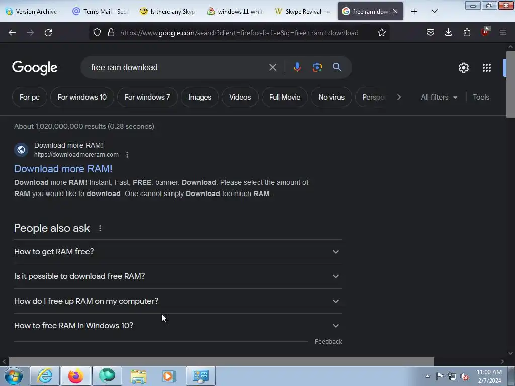Go back to the previous page
The height and width of the screenshot is (386, 515).
coord(12,33)
